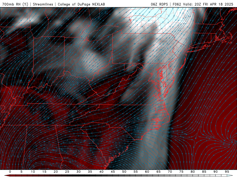Select the color scale label "65"
The image size is (237, 177).
click(x=158, y=172)
